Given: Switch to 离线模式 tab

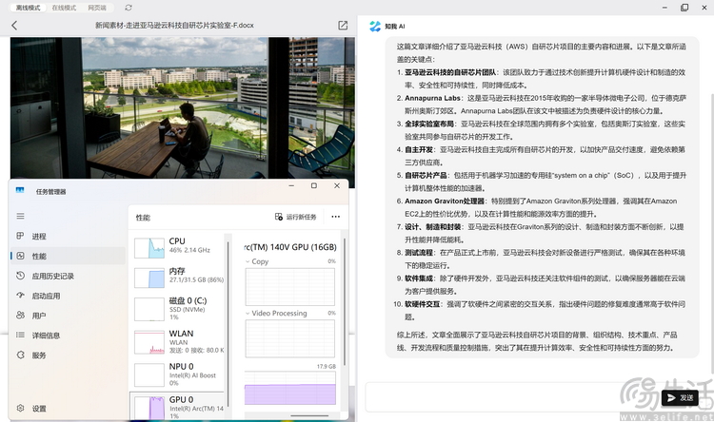Looking at the screenshot, I should (28, 8).
